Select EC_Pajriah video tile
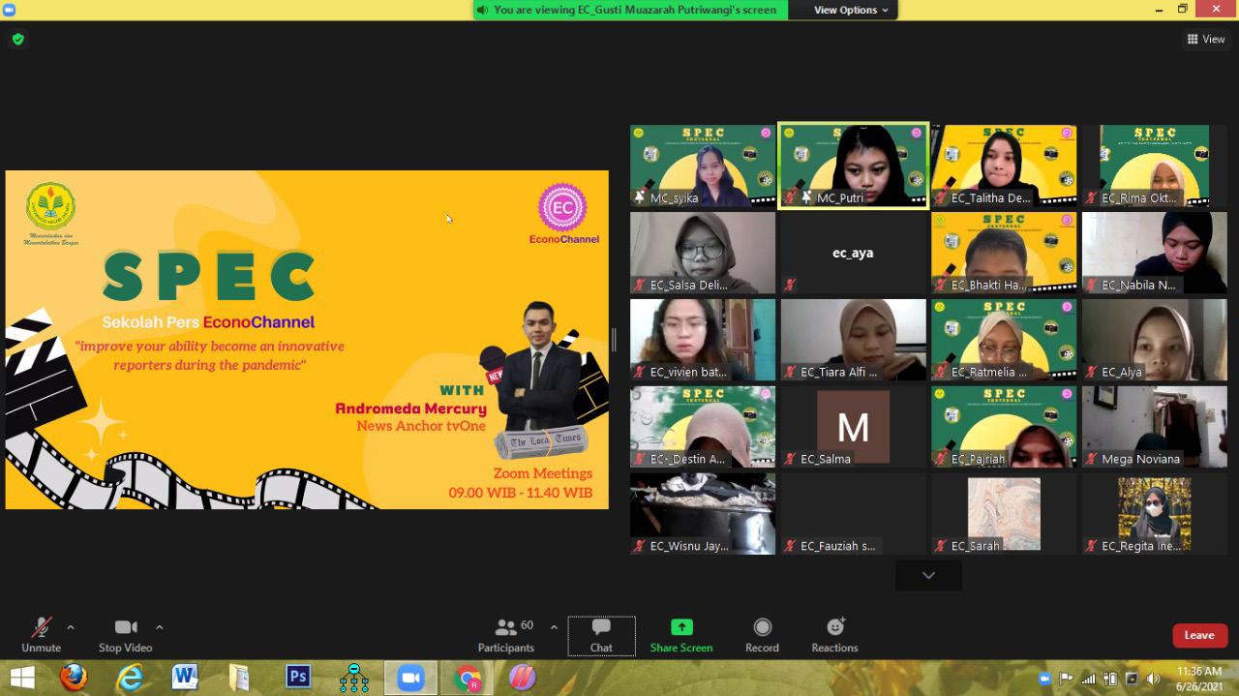This screenshot has height=696, width=1239. pyautogui.click(x=1004, y=427)
